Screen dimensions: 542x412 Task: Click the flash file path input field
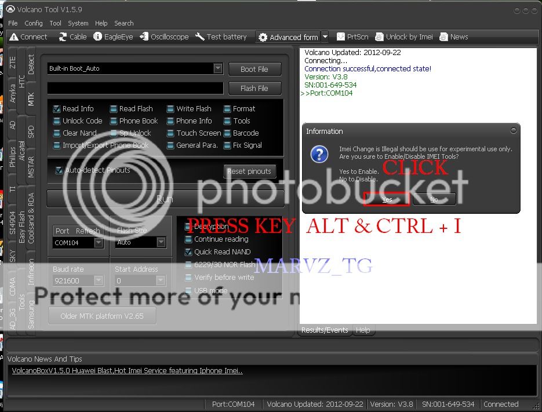click(136, 88)
